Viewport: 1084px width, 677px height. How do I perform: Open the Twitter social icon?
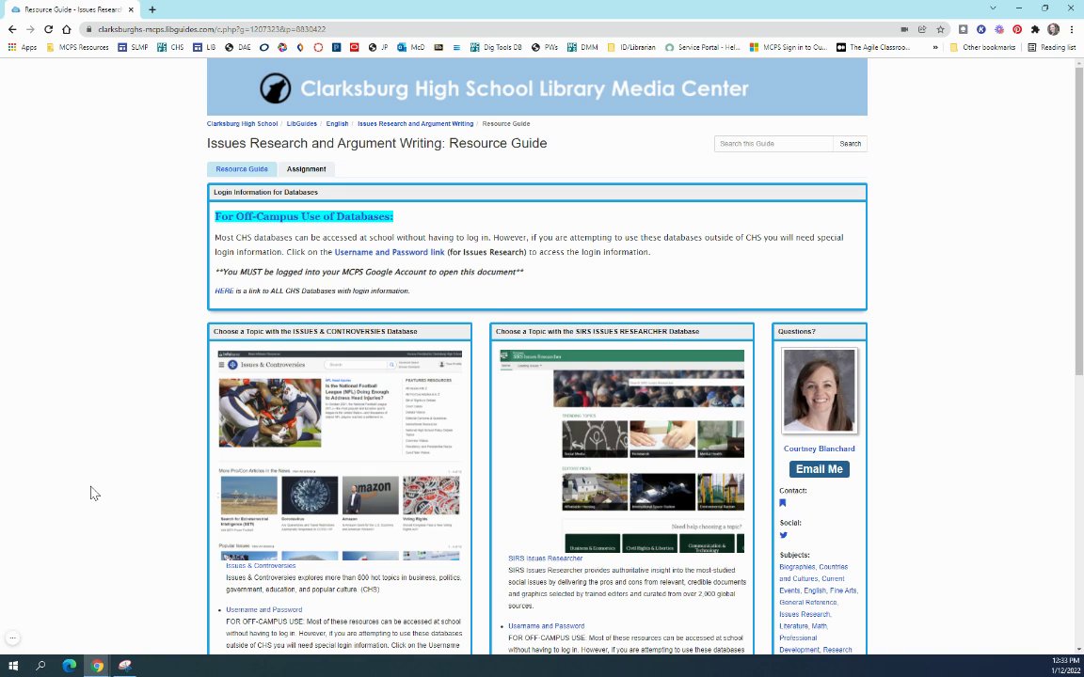(783, 535)
